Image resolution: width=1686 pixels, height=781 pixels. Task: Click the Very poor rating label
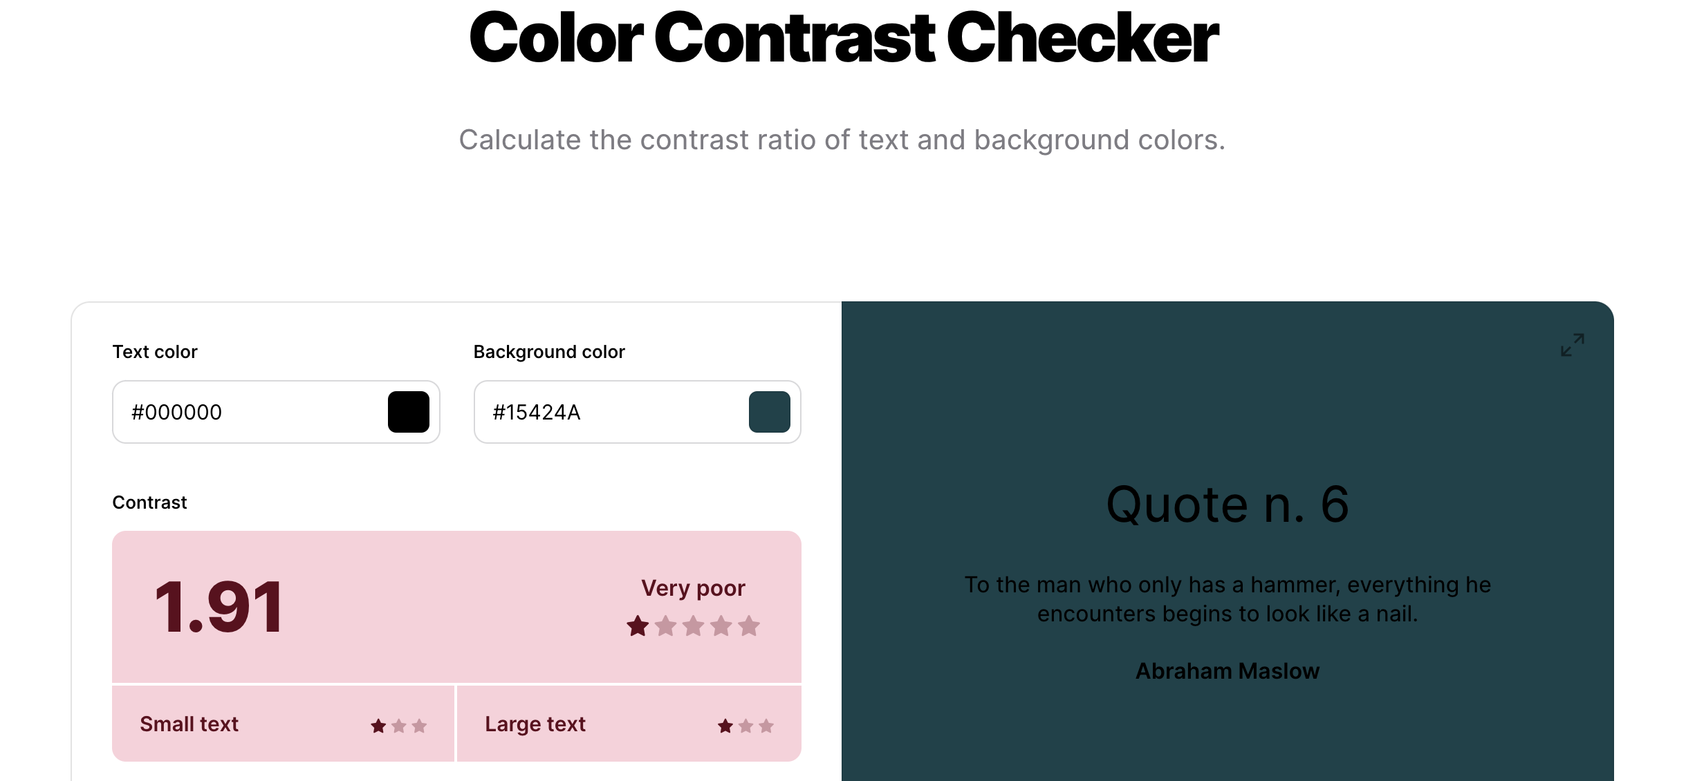693,588
